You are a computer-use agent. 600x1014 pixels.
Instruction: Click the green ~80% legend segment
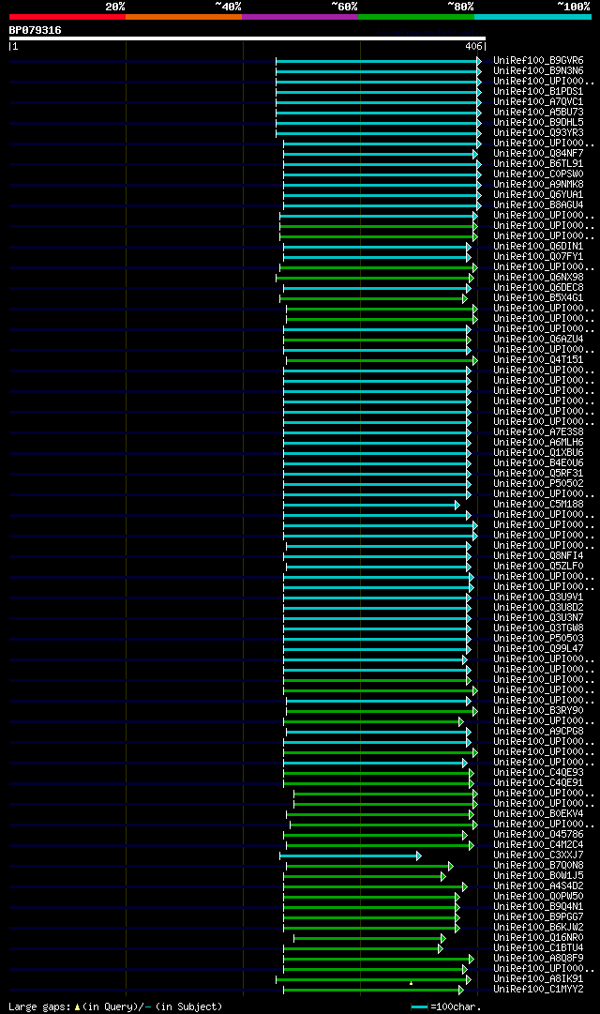pos(416,17)
